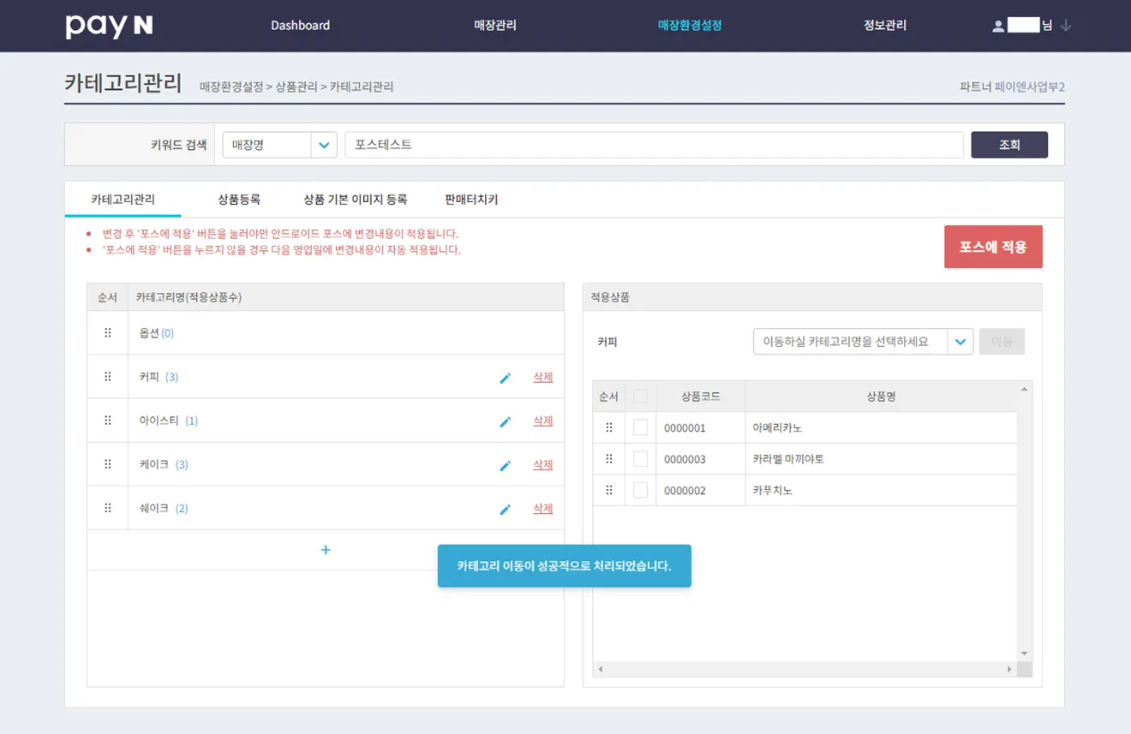Check the box for product 0000001
The width and height of the screenshot is (1131, 734).
pyautogui.click(x=640, y=427)
